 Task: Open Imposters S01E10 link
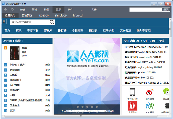point(140,73)
